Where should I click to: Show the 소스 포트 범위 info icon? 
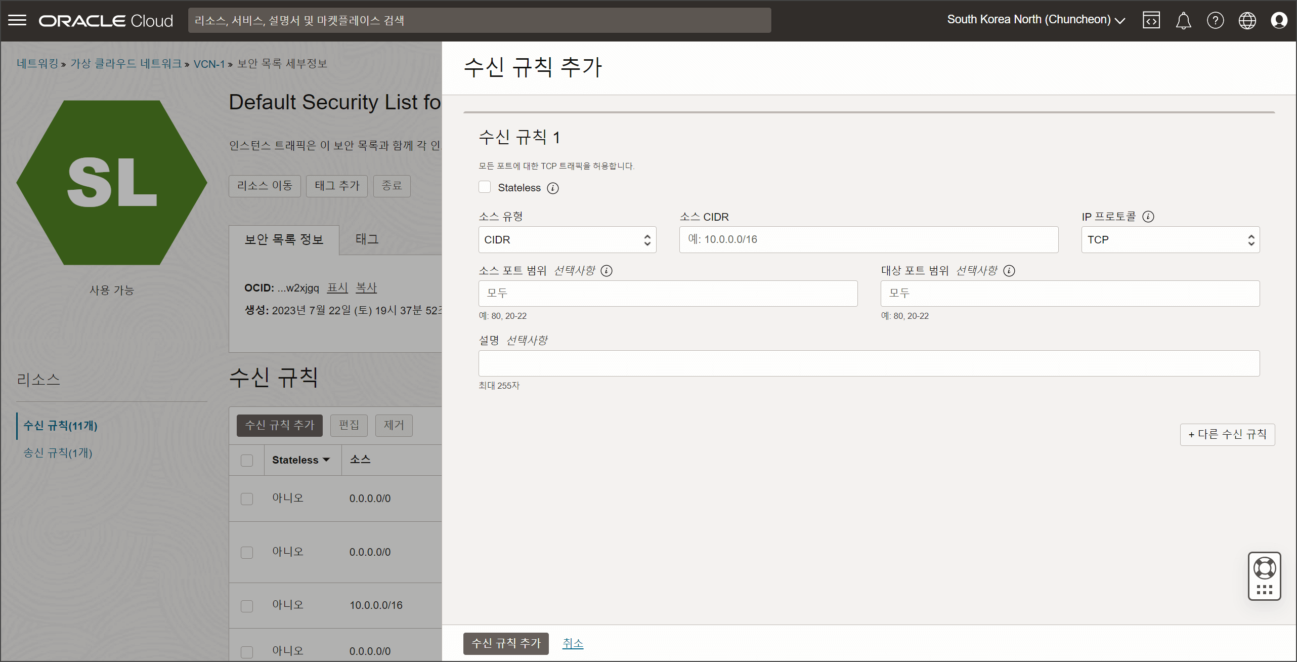(x=607, y=271)
